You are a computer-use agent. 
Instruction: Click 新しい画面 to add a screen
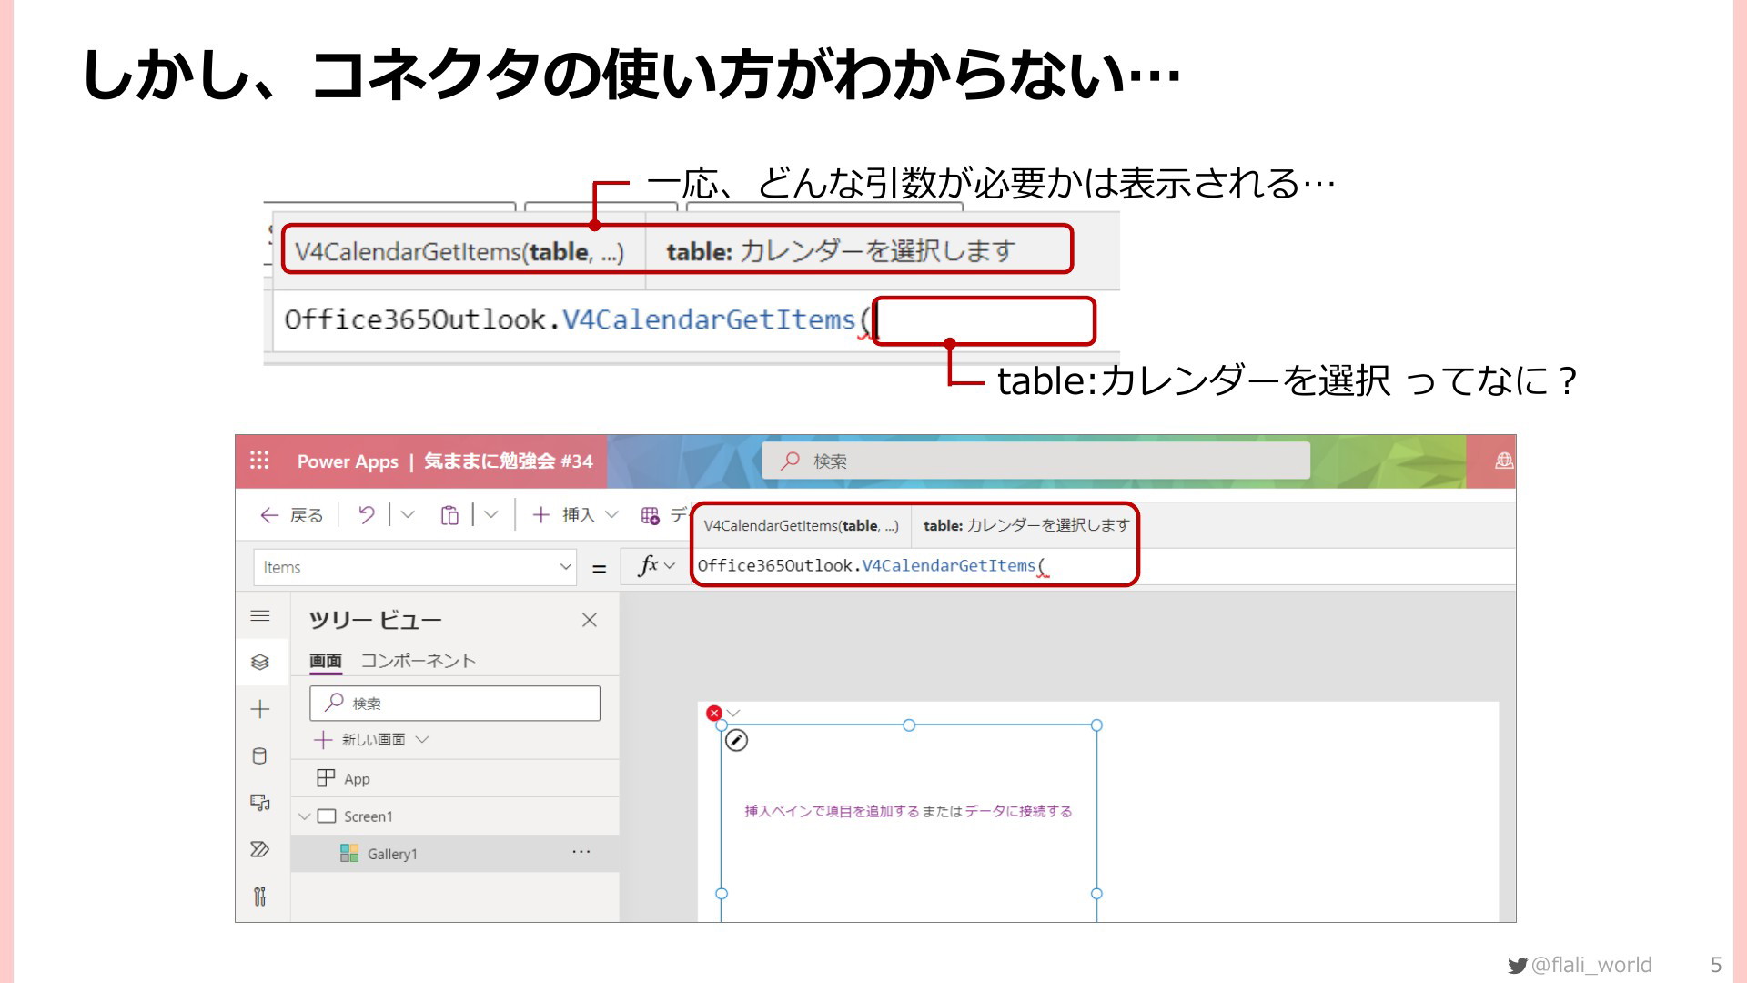(x=360, y=739)
